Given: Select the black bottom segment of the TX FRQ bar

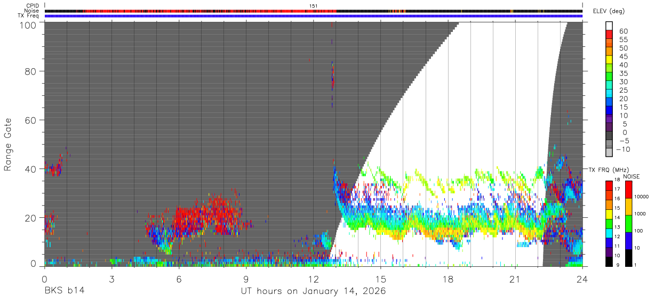Looking at the screenshot, I should tap(610, 262).
